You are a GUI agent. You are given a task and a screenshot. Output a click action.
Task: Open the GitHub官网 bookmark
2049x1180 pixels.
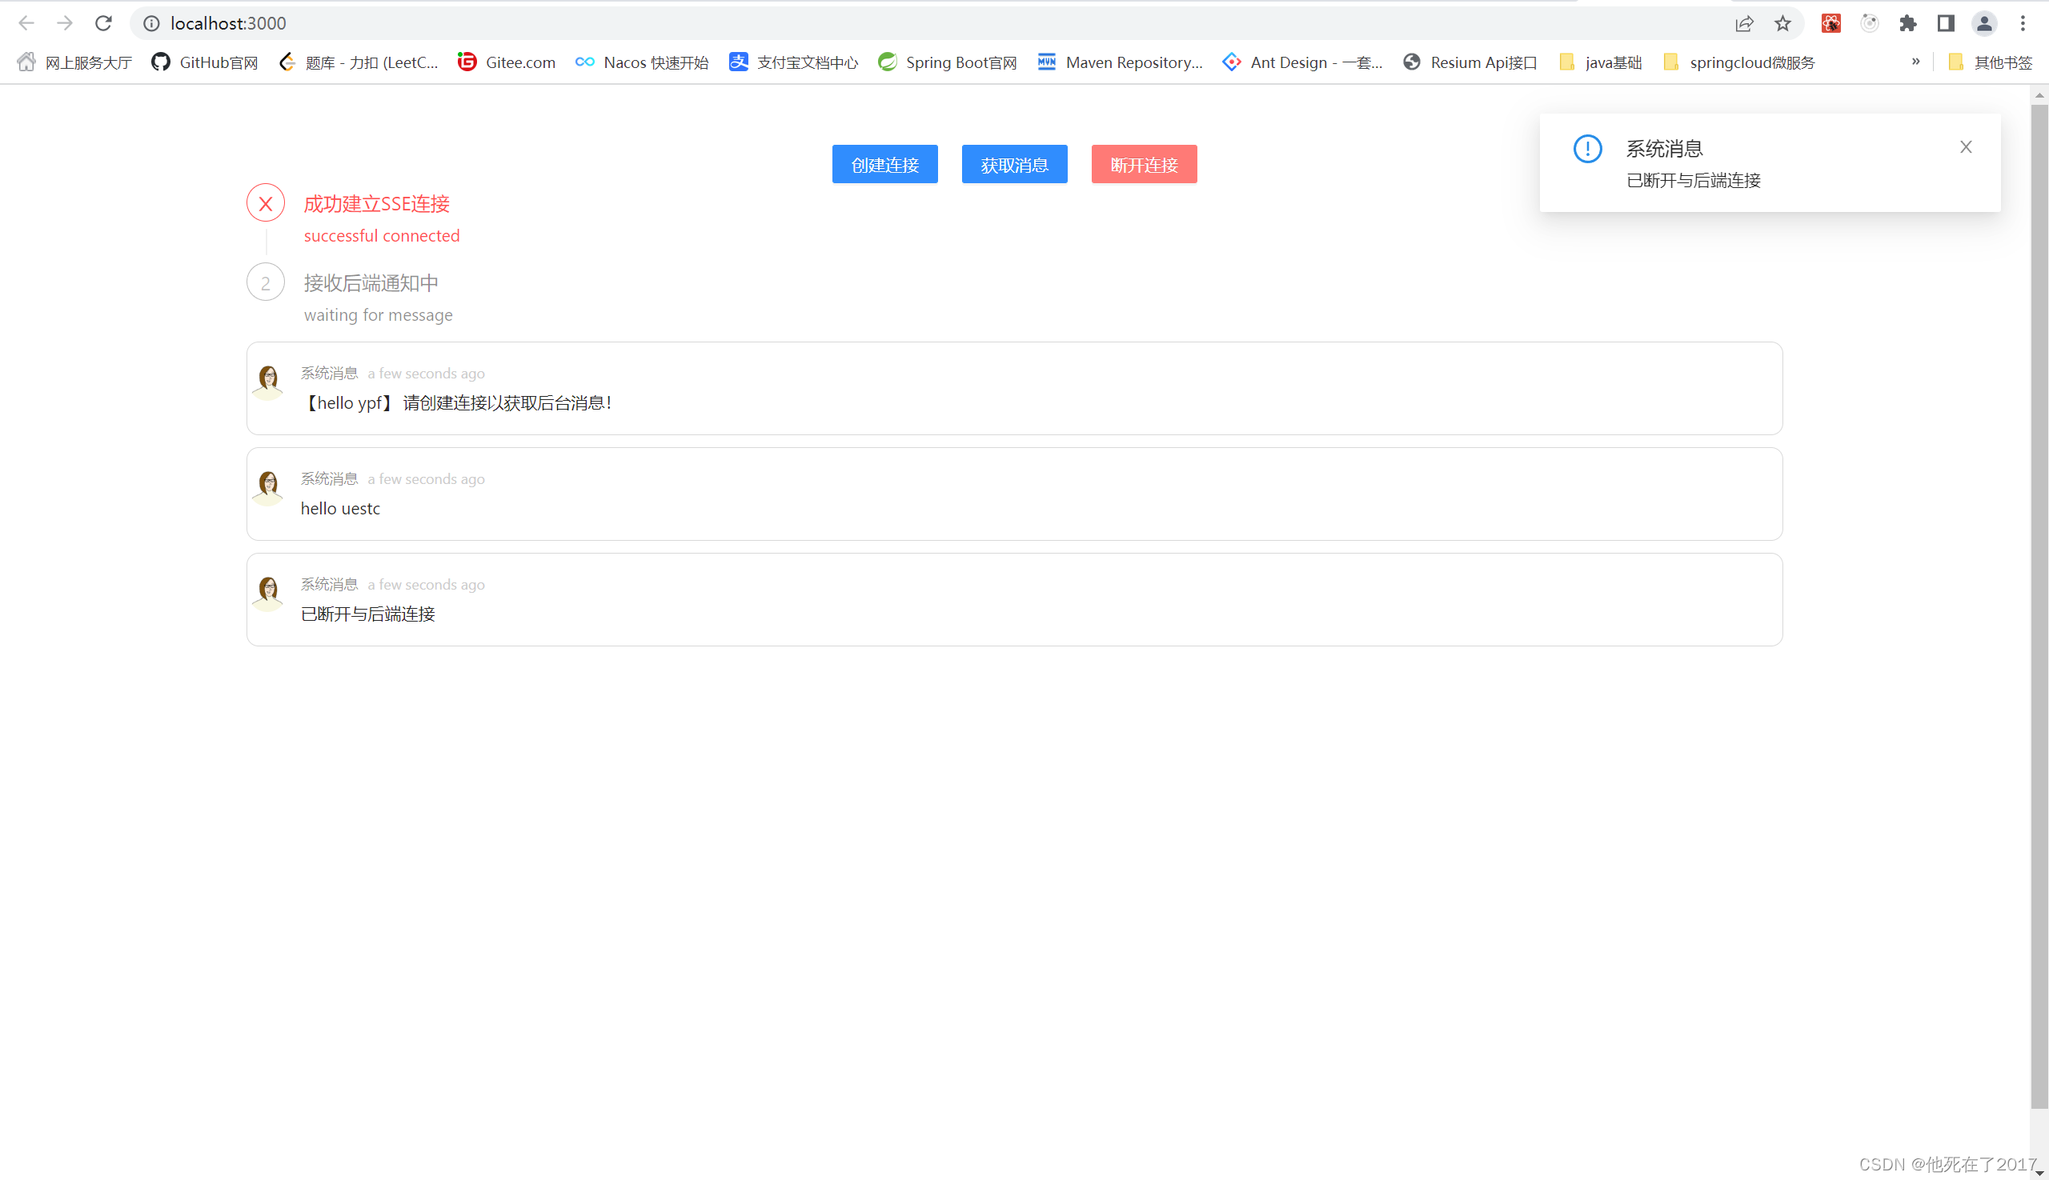pyautogui.click(x=205, y=62)
